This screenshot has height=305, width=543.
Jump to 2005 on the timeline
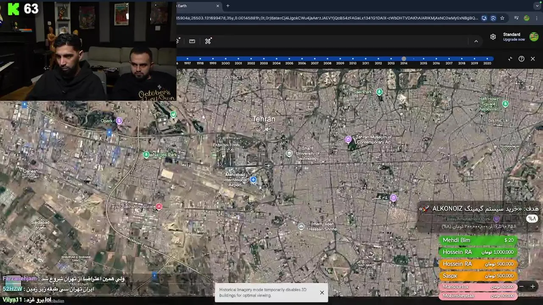[289, 63]
